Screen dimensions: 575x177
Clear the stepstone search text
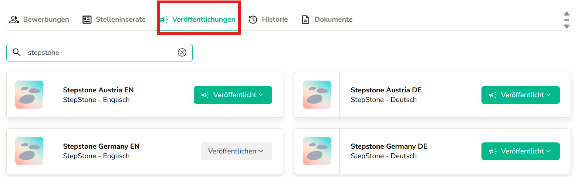click(182, 52)
